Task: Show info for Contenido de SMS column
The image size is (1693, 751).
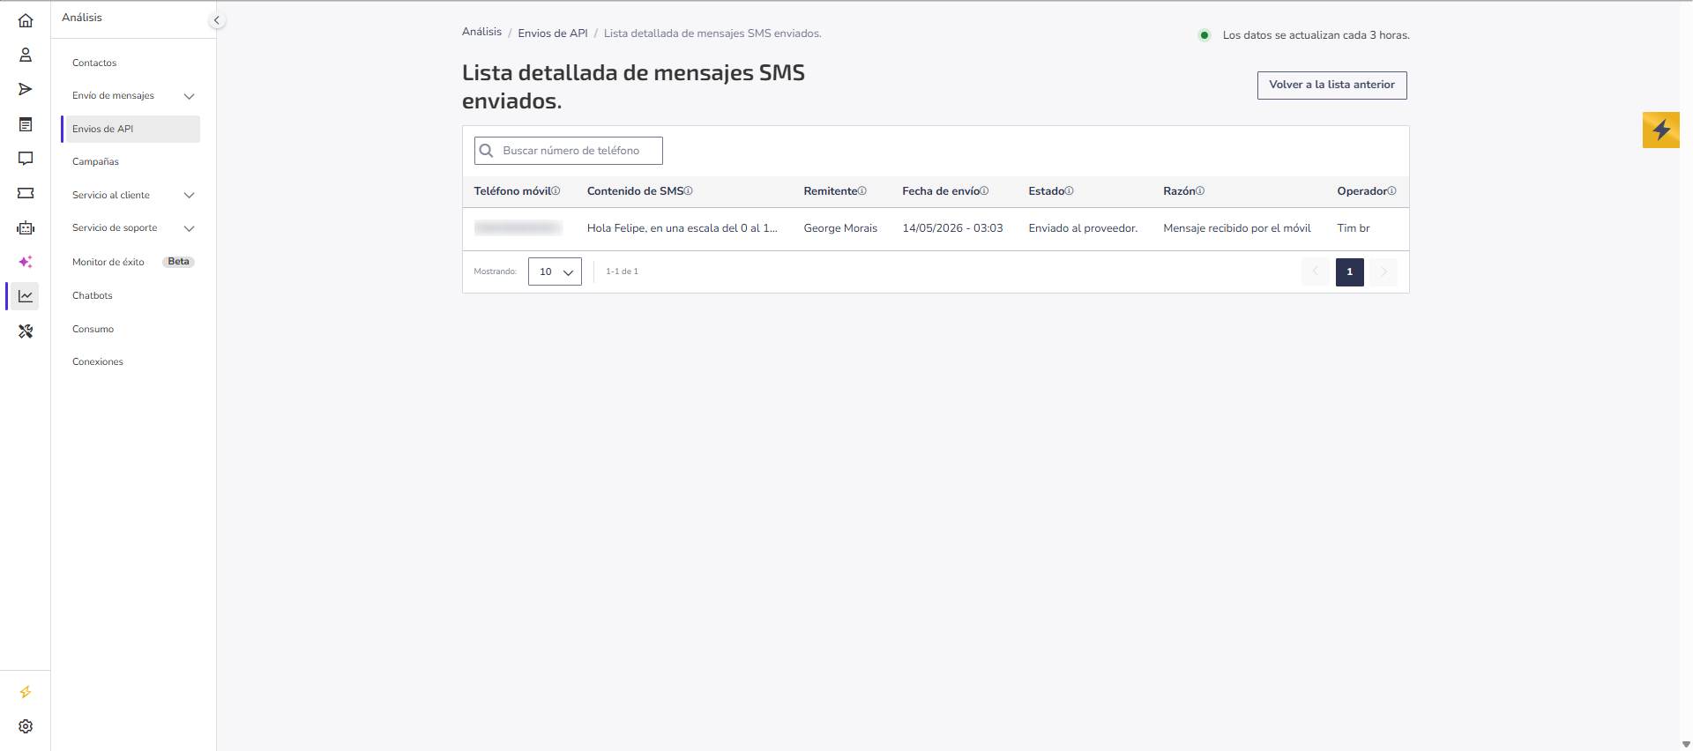Action: 689,190
